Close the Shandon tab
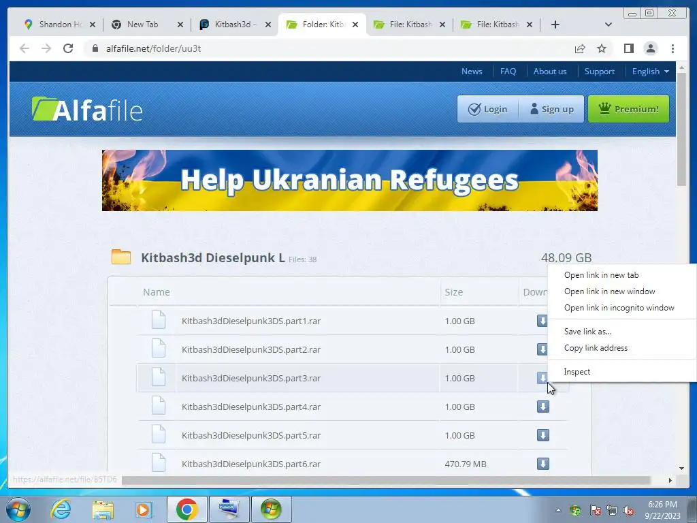This screenshot has height=523, width=697. point(93,25)
